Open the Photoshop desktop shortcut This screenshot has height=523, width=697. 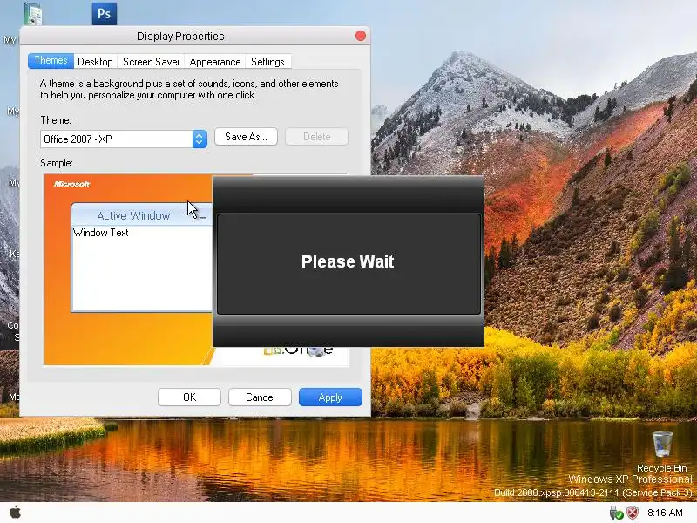coord(105,13)
